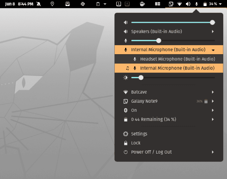Click the workspace number 1 indicator
The image size is (227, 179).
tap(119, 4)
